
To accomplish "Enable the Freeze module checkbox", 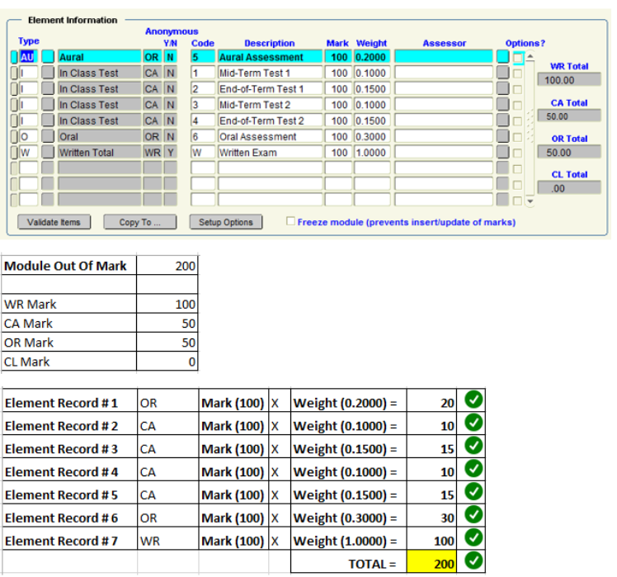I will [290, 221].
